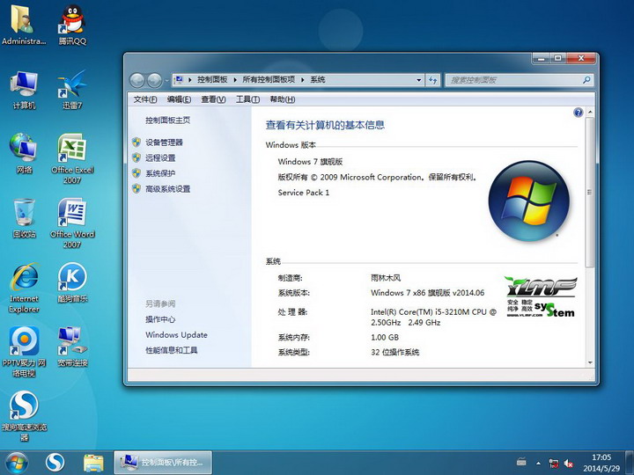Open 设备管理器 link
The image size is (634, 475).
(x=164, y=142)
